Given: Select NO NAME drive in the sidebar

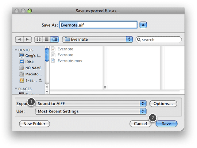Looking at the screenshot, I should (31, 68).
